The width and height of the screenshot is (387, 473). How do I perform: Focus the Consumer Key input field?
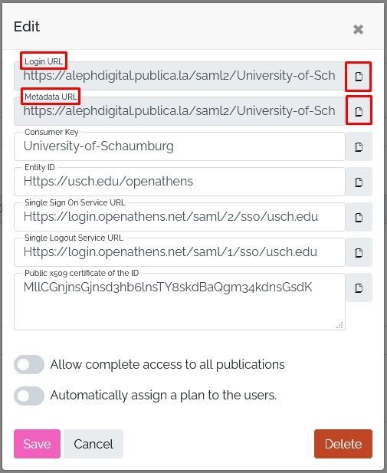179,146
